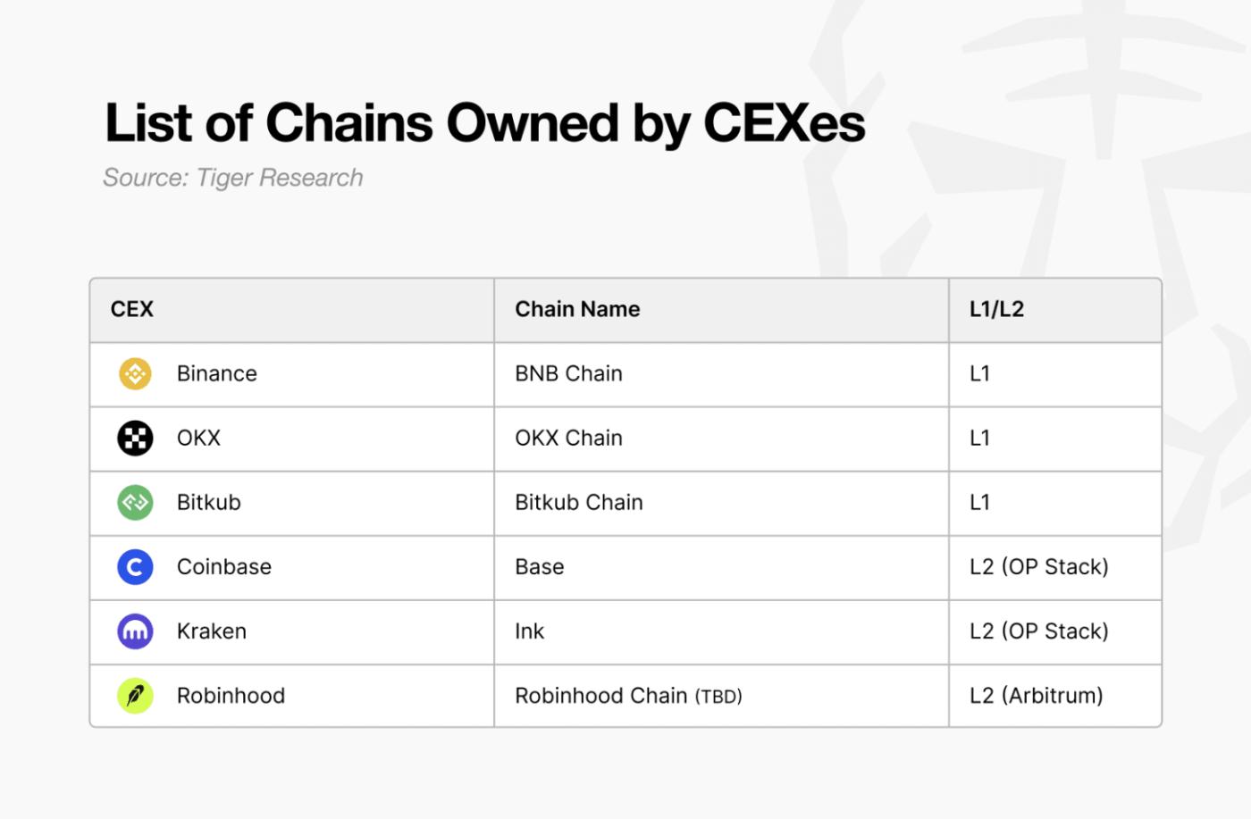Screen dimensions: 1251x819
Task: Select the L2 (Arbitrum) cell
Action: click(1055, 695)
